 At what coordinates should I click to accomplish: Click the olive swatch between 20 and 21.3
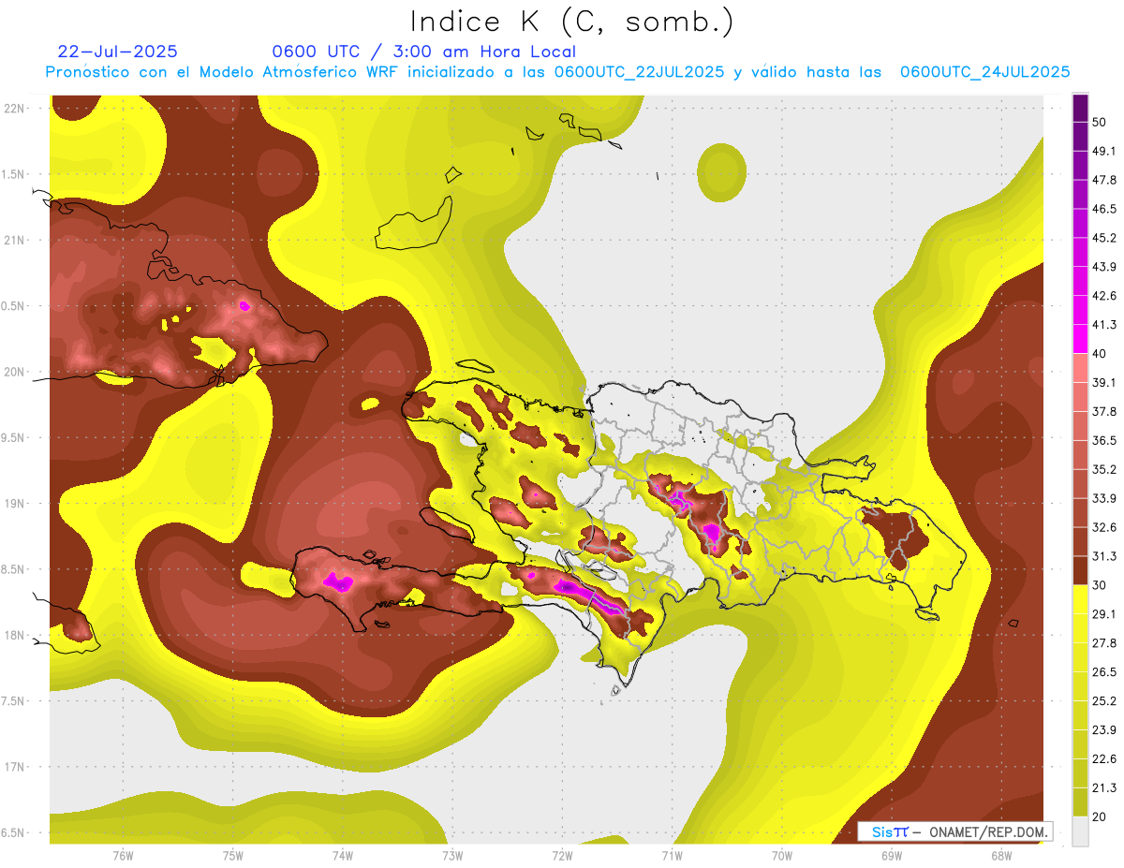tap(1080, 802)
